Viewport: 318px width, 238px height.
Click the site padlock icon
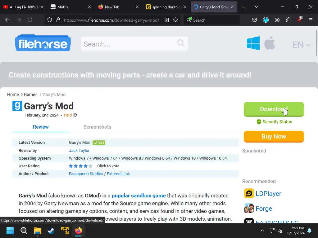coord(58,20)
